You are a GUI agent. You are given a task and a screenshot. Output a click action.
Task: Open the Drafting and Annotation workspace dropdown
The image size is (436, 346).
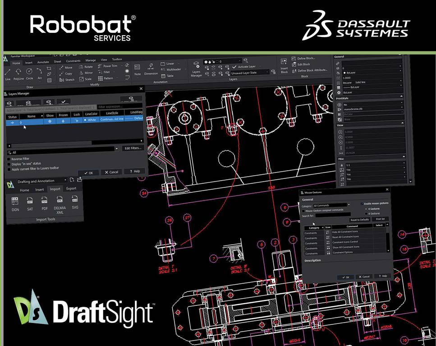point(42,181)
